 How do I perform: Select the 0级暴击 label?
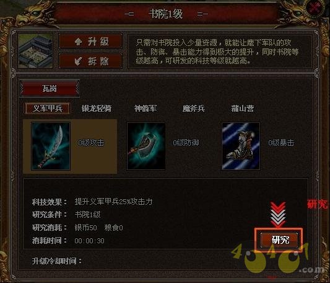tap(281, 143)
